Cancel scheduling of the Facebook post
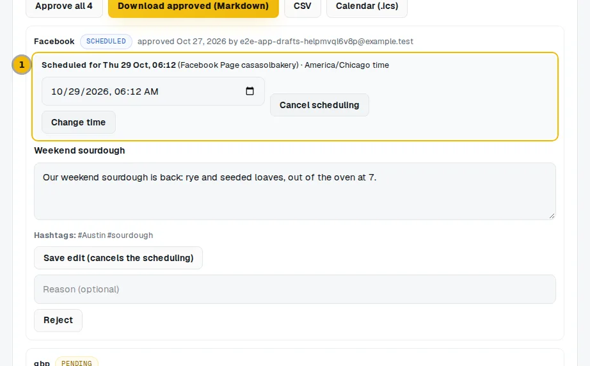590x366 pixels. 319,105
